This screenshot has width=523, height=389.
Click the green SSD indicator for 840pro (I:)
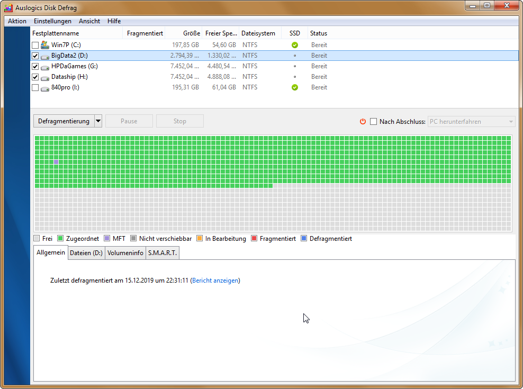point(295,87)
